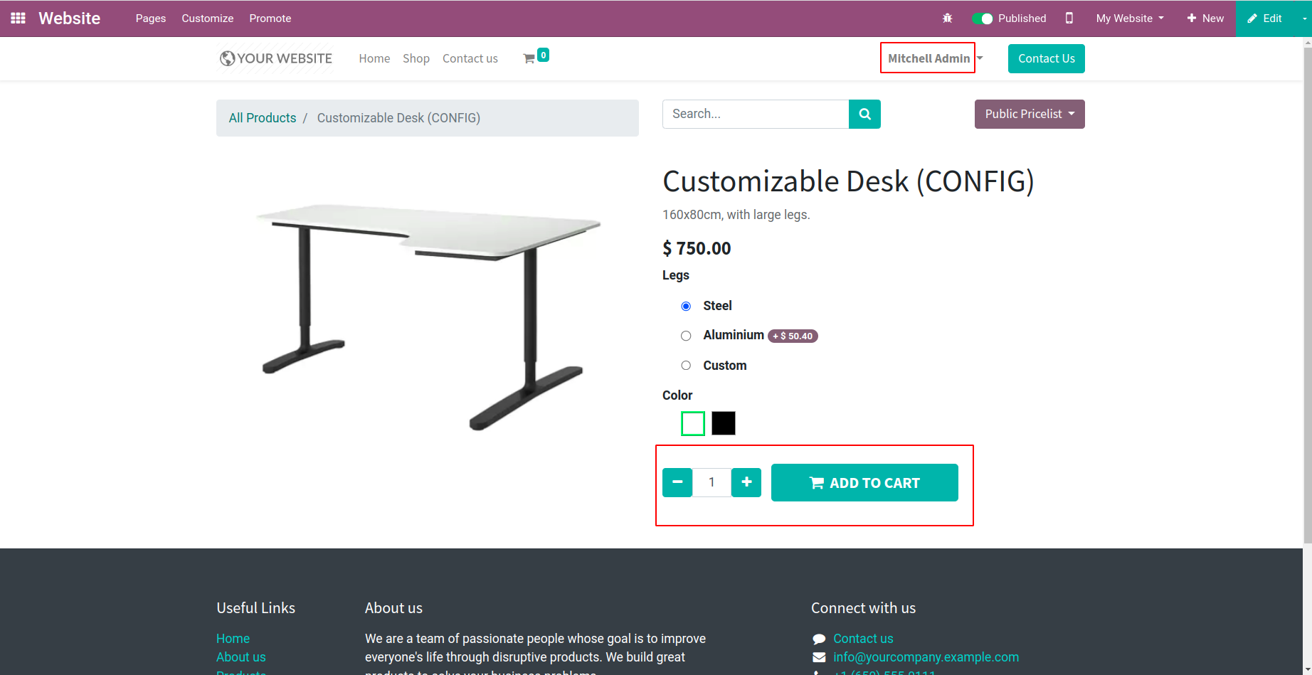Select the Custom legs option
This screenshot has width=1312, height=675.
point(686,366)
